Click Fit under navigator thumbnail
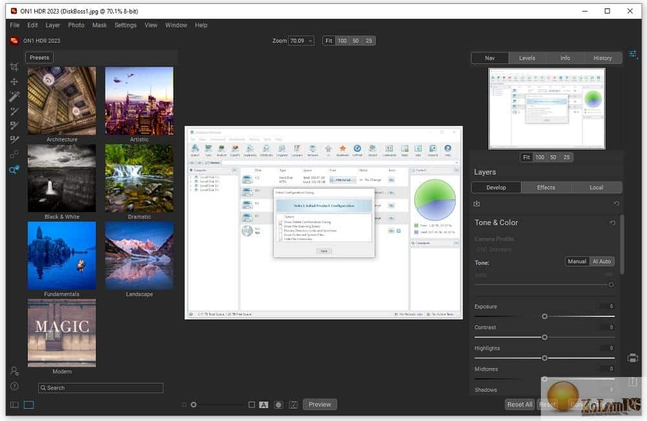Screen dimensions: 647x421 click(527, 158)
